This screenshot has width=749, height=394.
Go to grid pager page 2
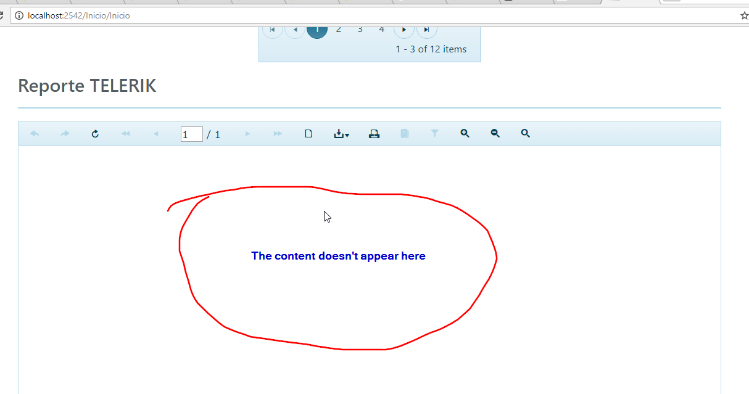tap(339, 30)
